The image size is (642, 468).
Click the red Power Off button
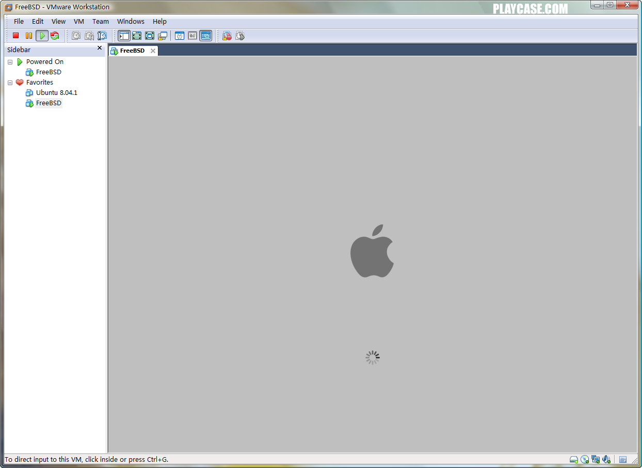point(16,36)
